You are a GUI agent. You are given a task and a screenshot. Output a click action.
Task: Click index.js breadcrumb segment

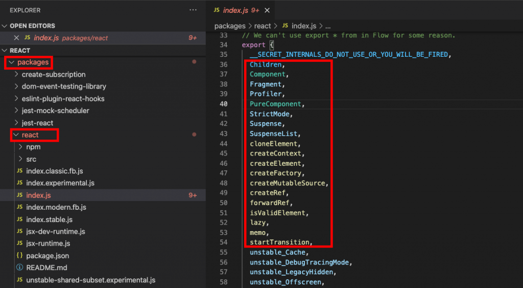pos(304,26)
